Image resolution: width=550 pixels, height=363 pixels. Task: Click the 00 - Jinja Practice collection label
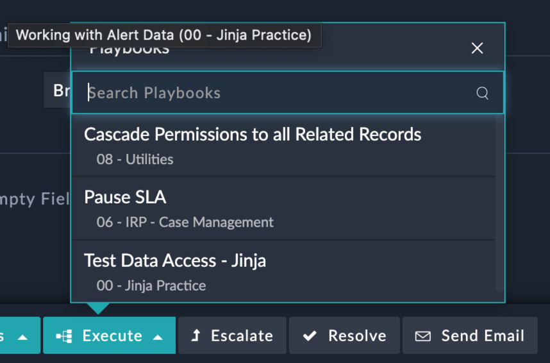point(151,285)
